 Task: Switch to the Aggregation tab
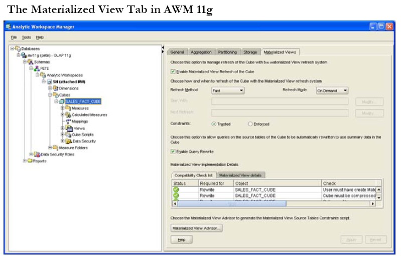click(202, 52)
